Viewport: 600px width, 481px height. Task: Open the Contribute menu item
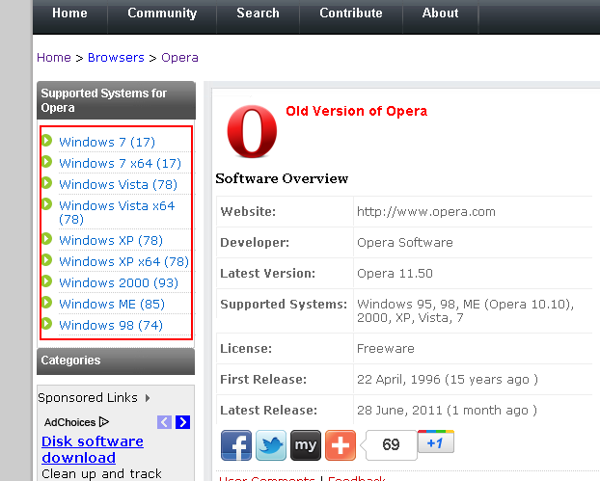click(351, 13)
